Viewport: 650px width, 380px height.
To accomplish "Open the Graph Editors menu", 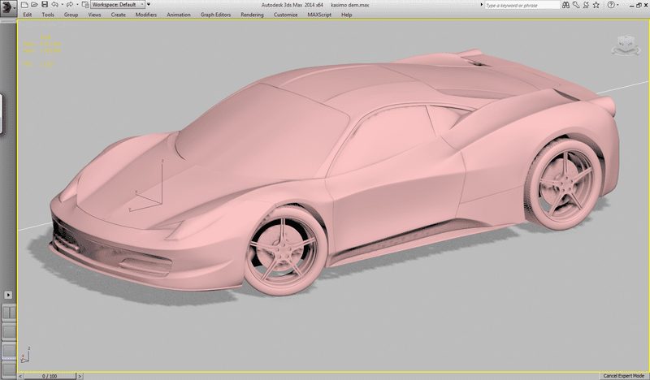I will tap(217, 15).
